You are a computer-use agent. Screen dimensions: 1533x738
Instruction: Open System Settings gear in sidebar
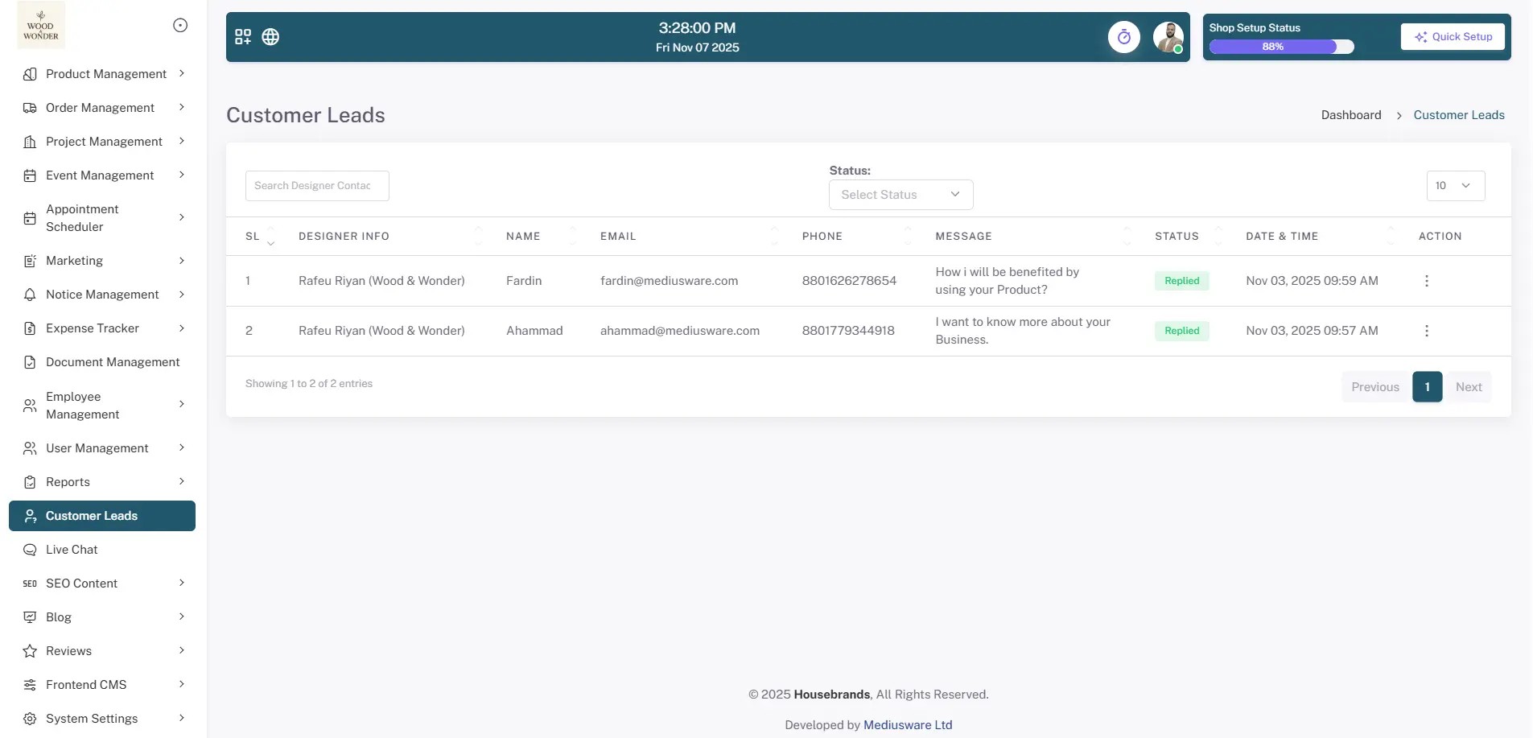pyautogui.click(x=30, y=718)
